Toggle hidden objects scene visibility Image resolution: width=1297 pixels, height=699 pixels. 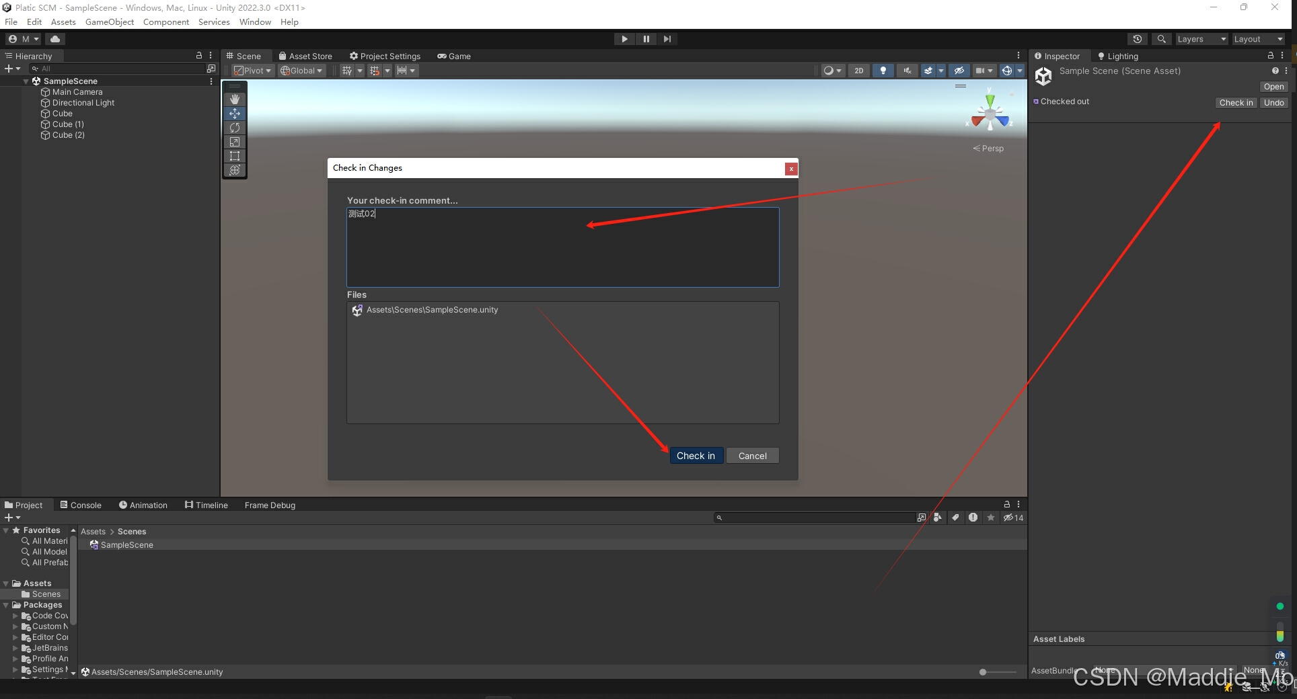click(959, 71)
